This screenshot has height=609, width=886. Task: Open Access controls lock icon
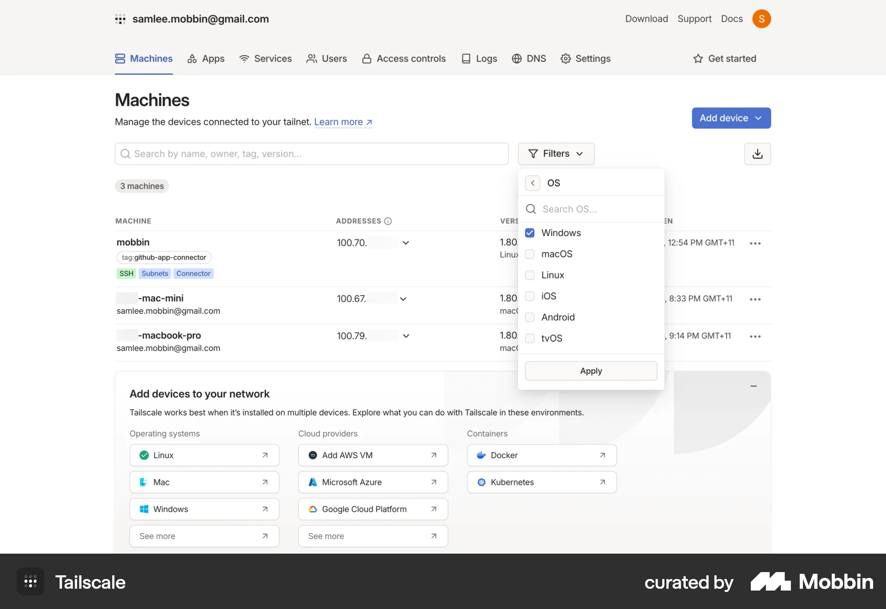[366, 59]
